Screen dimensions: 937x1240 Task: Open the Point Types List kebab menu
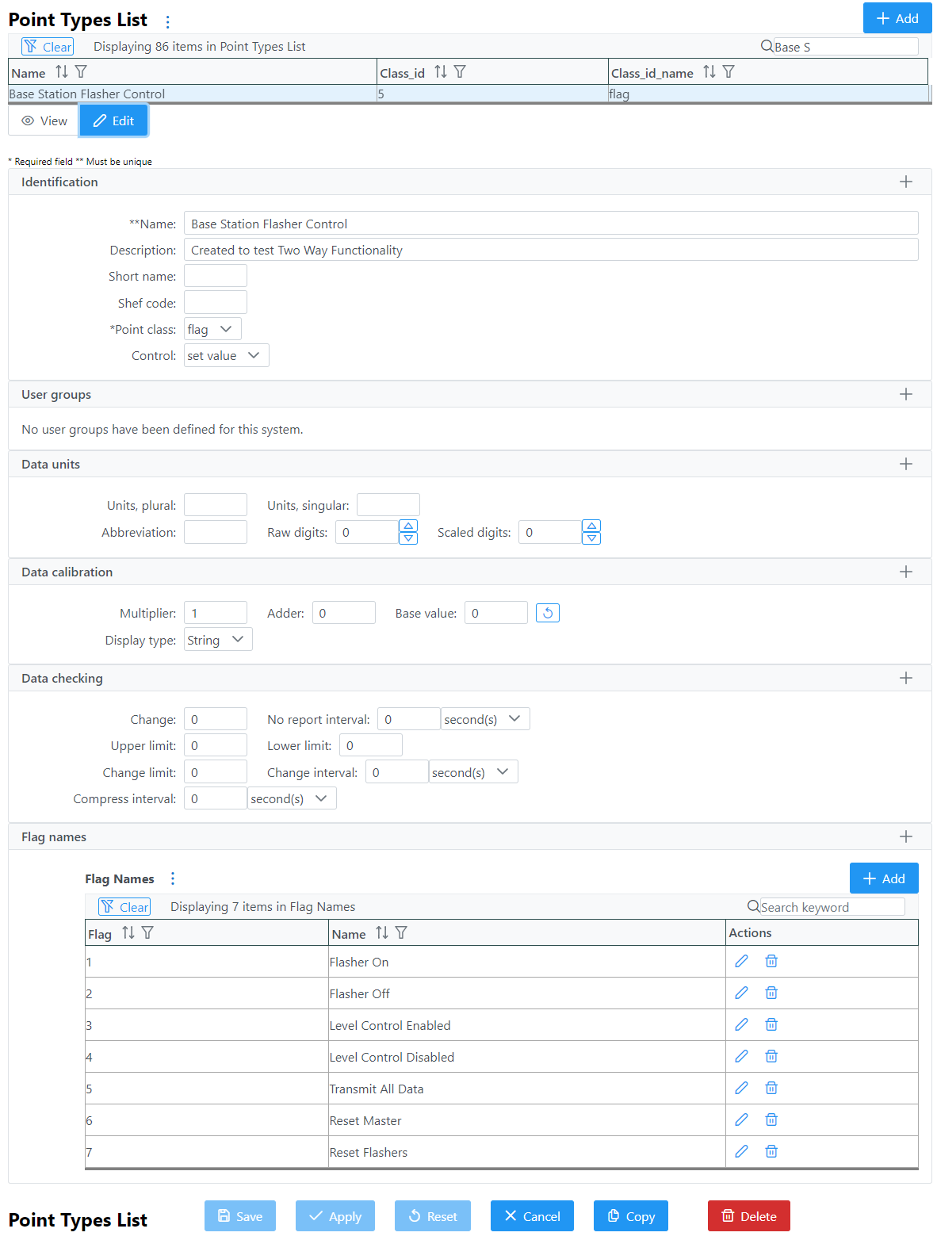tap(167, 21)
